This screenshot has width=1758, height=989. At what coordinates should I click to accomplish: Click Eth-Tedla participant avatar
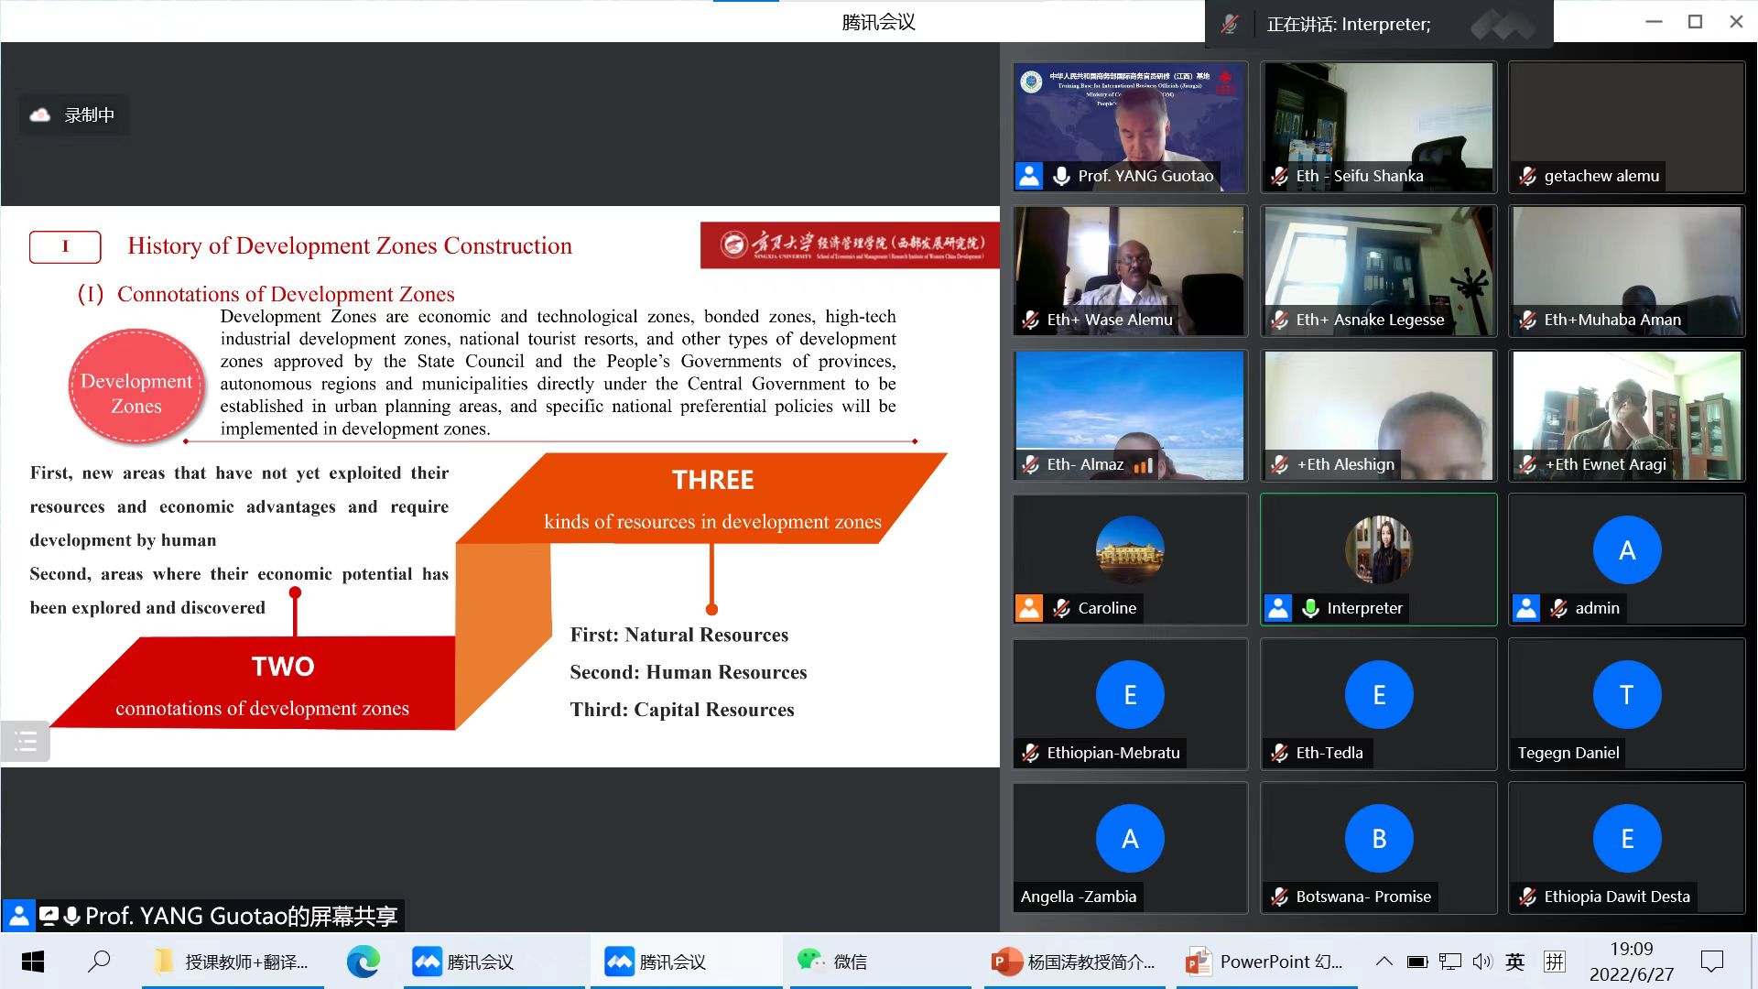(x=1378, y=695)
